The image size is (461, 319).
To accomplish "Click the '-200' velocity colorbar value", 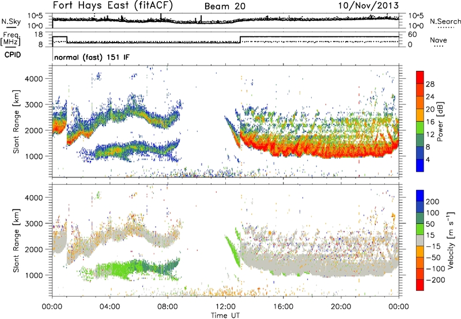I will click(x=436, y=280).
